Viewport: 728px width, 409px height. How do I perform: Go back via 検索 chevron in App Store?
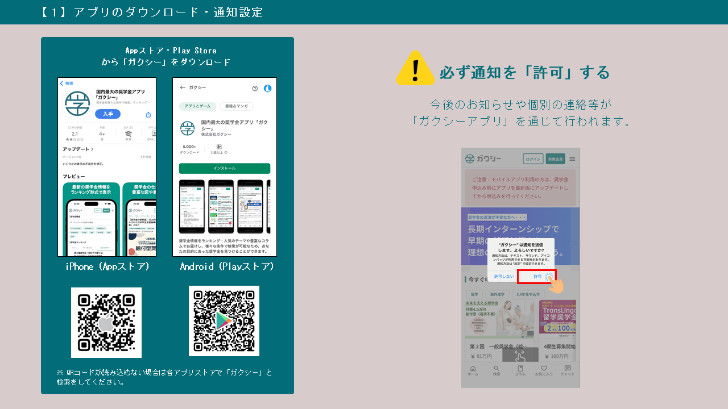click(67, 84)
